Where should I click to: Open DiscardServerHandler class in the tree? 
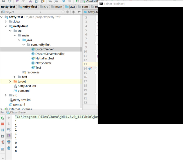click(x=50, y=54)
